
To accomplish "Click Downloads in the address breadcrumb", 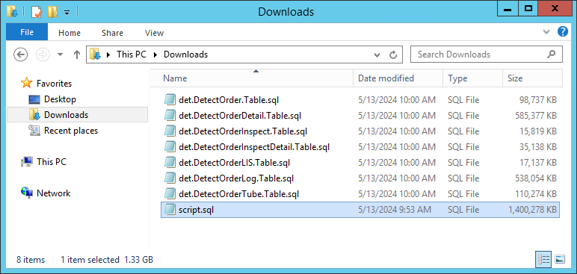I will tap(185, 55).
